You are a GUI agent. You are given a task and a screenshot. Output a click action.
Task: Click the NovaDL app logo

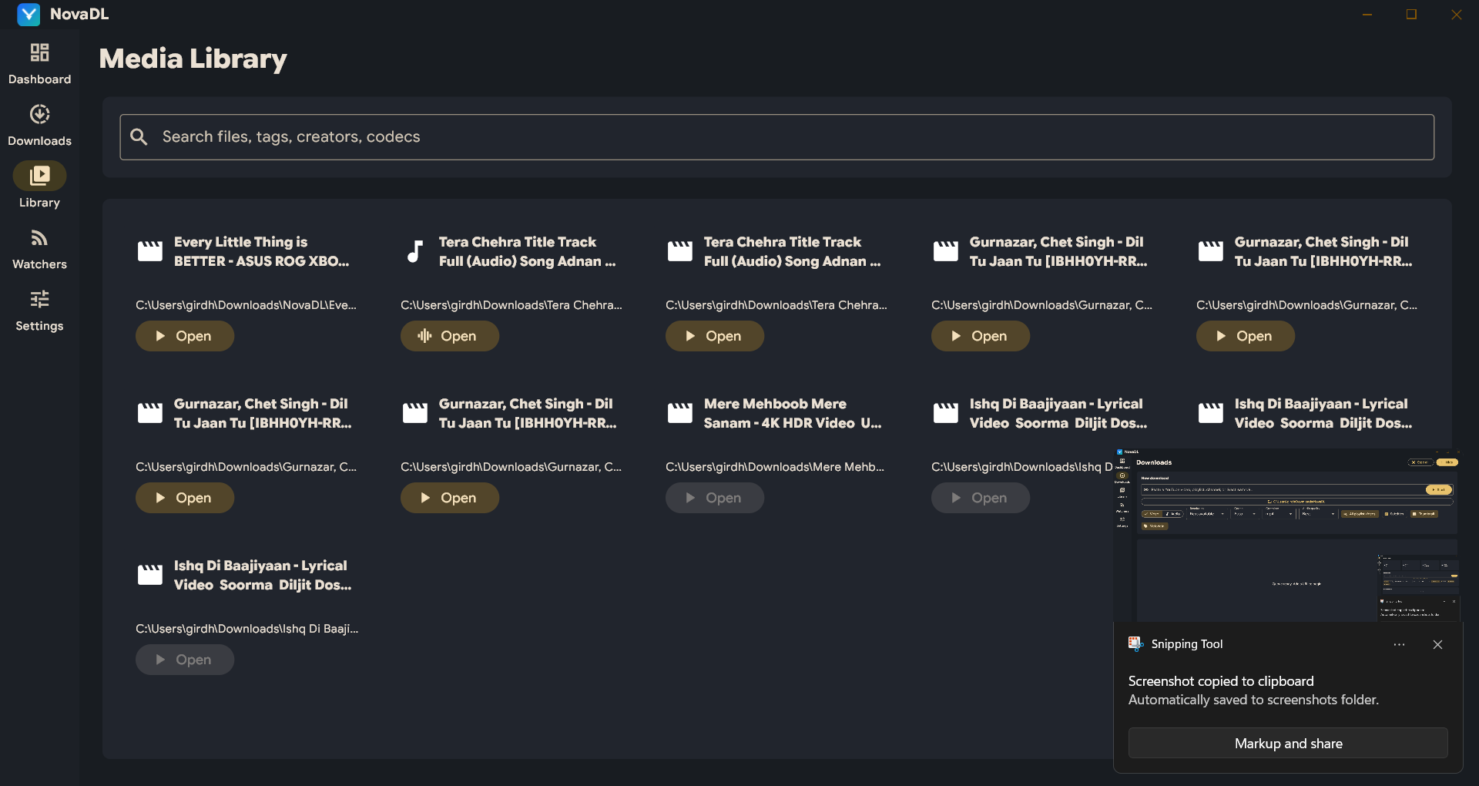point(29,14)
